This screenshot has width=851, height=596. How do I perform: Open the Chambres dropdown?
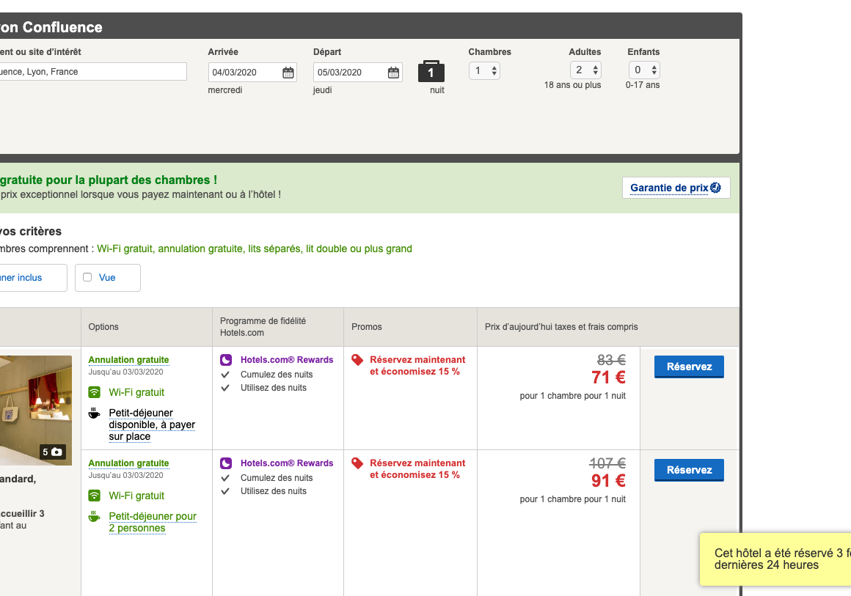tap(484, 71)
